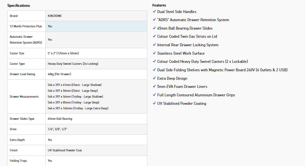Click the Dual Side Folding Shelves feature text
The image size is (305, 166).
point(222,70)
